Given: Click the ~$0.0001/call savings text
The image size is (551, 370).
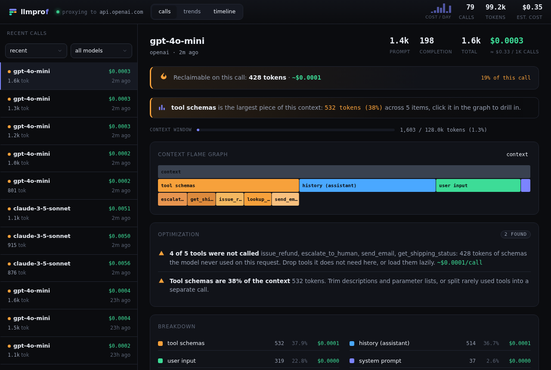Looking at the screenshot, I should (460, 262).
